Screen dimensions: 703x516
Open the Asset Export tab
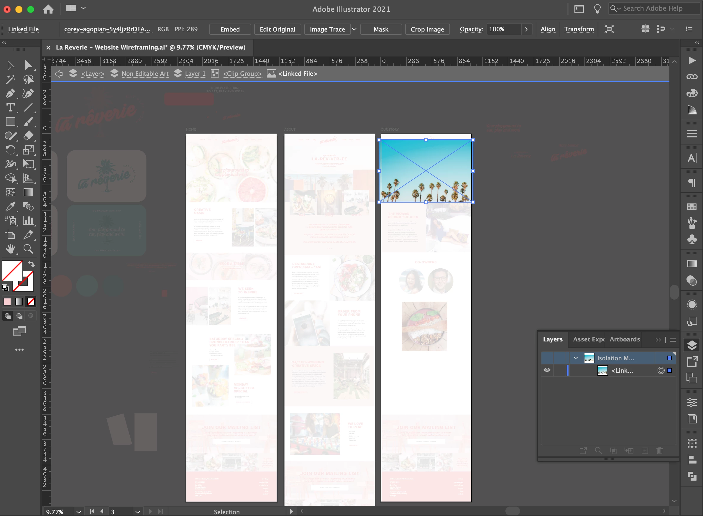pyautogui.click(x=588, y=339)
